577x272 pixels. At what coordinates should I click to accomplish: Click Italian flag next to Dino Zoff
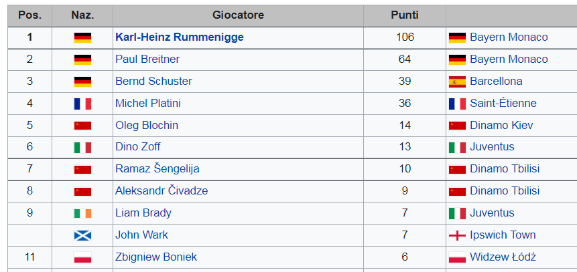coord(82,147)
